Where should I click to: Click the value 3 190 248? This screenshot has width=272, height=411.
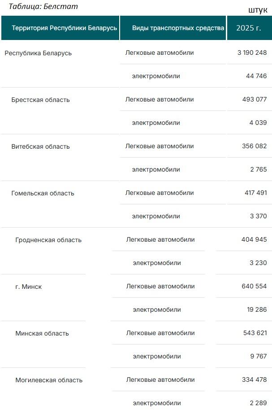click(252, 53)
